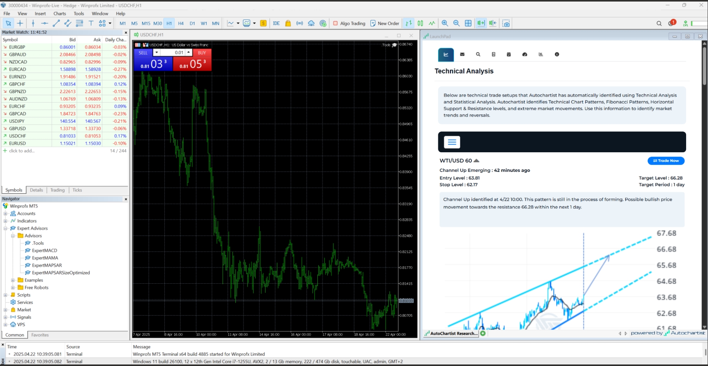Open LaunchPad envelope messages icon
708x366 pixels.
462,55
